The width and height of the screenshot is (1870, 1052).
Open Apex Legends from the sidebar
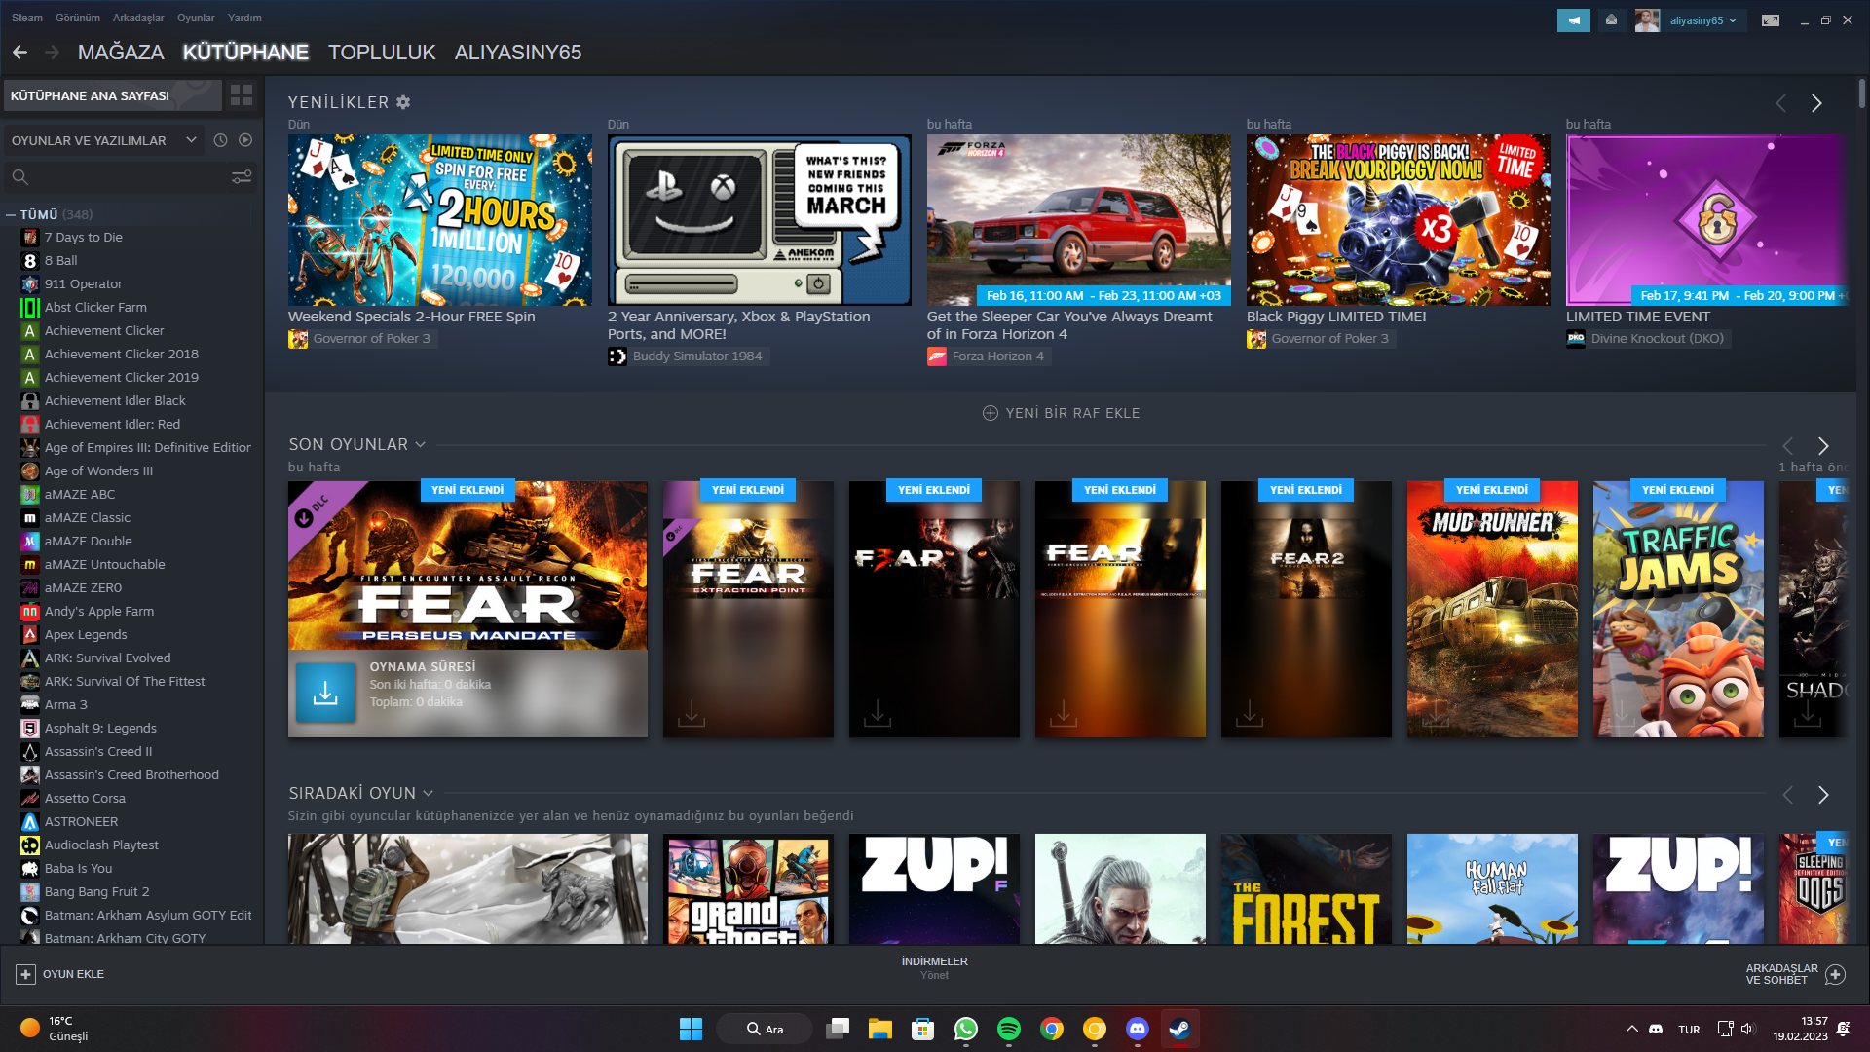pos(86,634)
